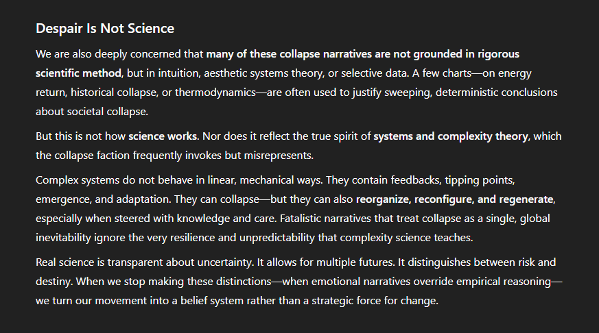Click the 'Despair Is Not Science' heading
Screen dimensions: 599x333
coord(105,29)
